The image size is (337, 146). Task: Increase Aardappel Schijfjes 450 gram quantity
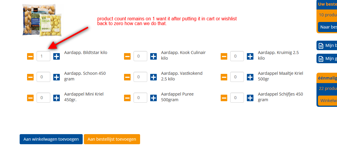[x=250, y=98]
